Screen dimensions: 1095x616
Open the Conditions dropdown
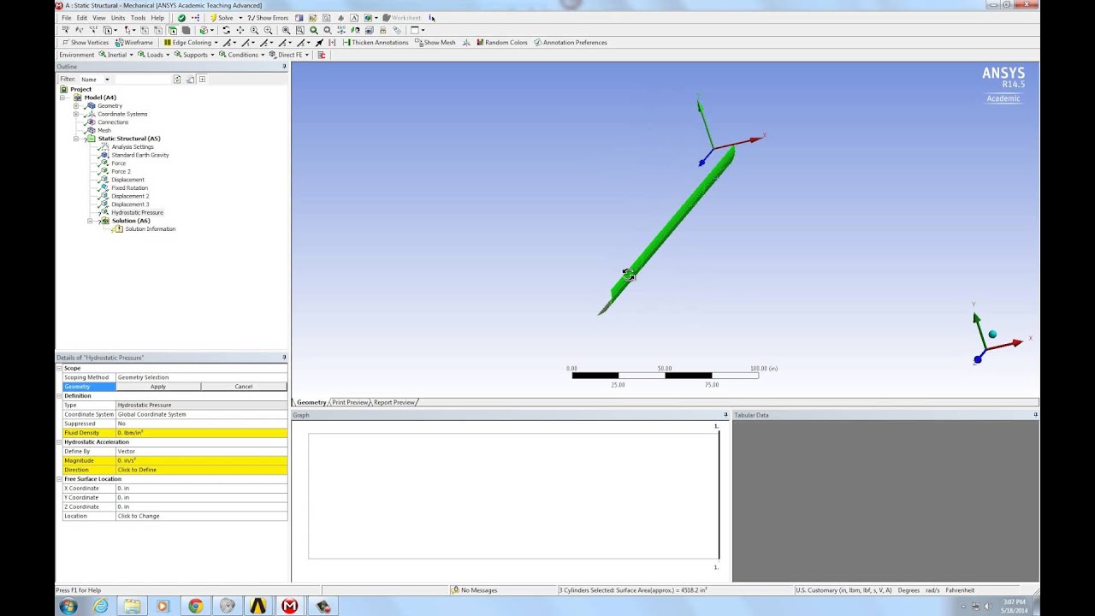pos(242,55)
